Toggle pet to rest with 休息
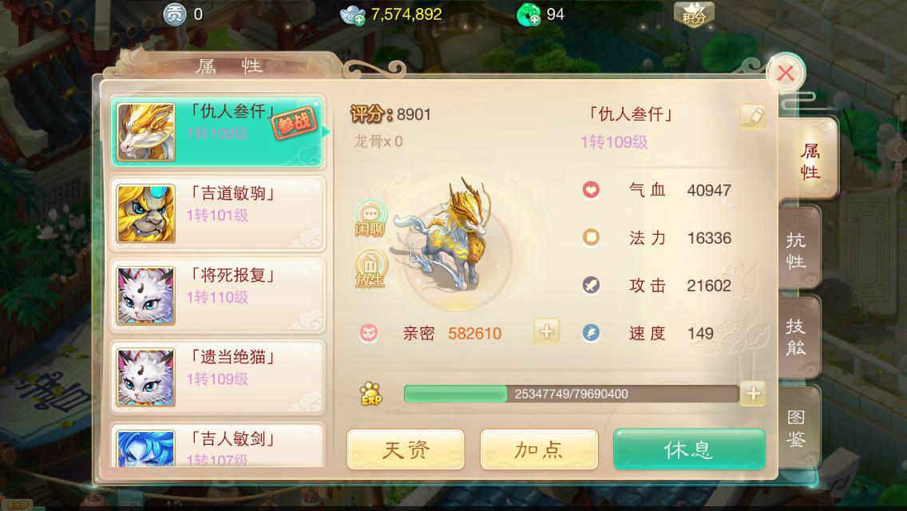907x511 pixels. point(689,449)
